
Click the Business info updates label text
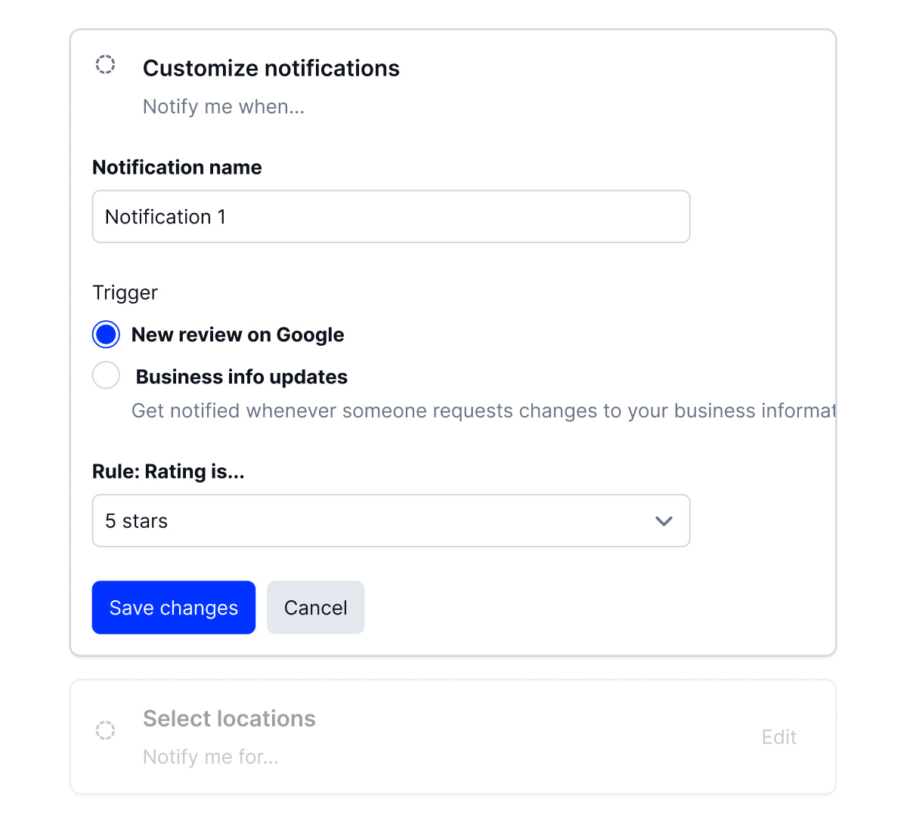tap(242, 377)
